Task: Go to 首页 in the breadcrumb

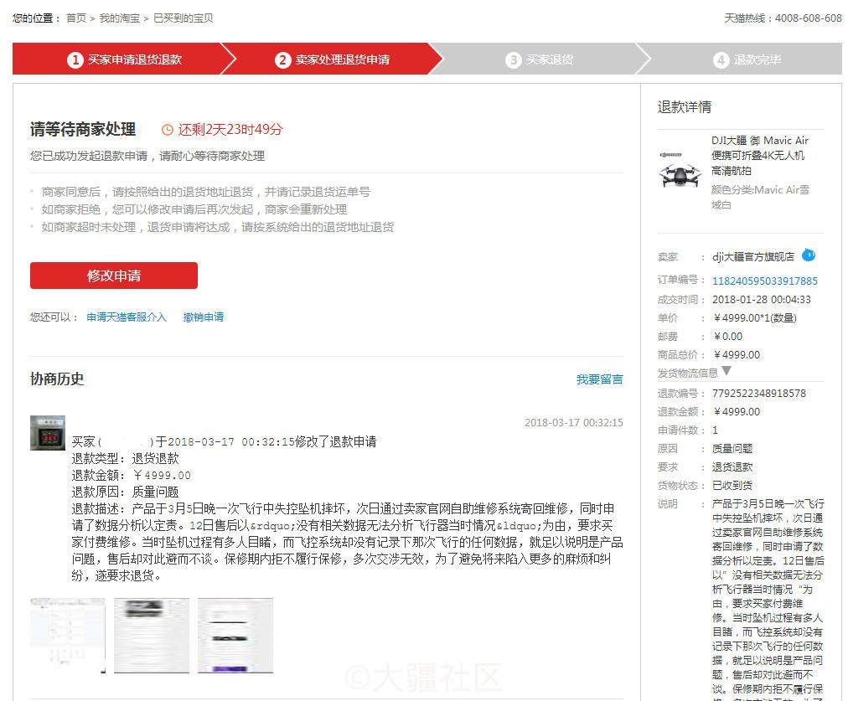Action: (x=76, y=18)
